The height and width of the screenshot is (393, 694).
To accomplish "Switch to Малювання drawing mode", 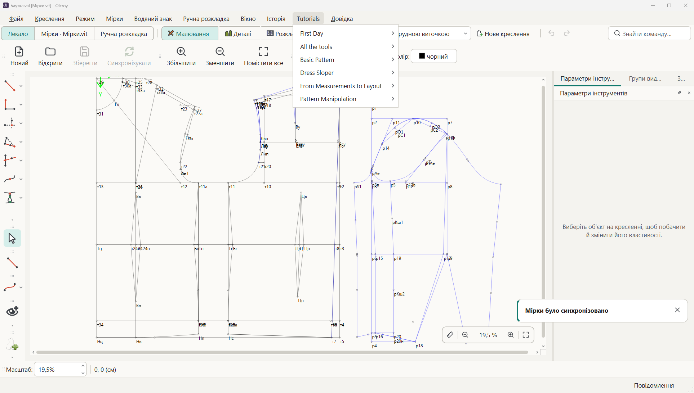I will click(x=190, y=33).
